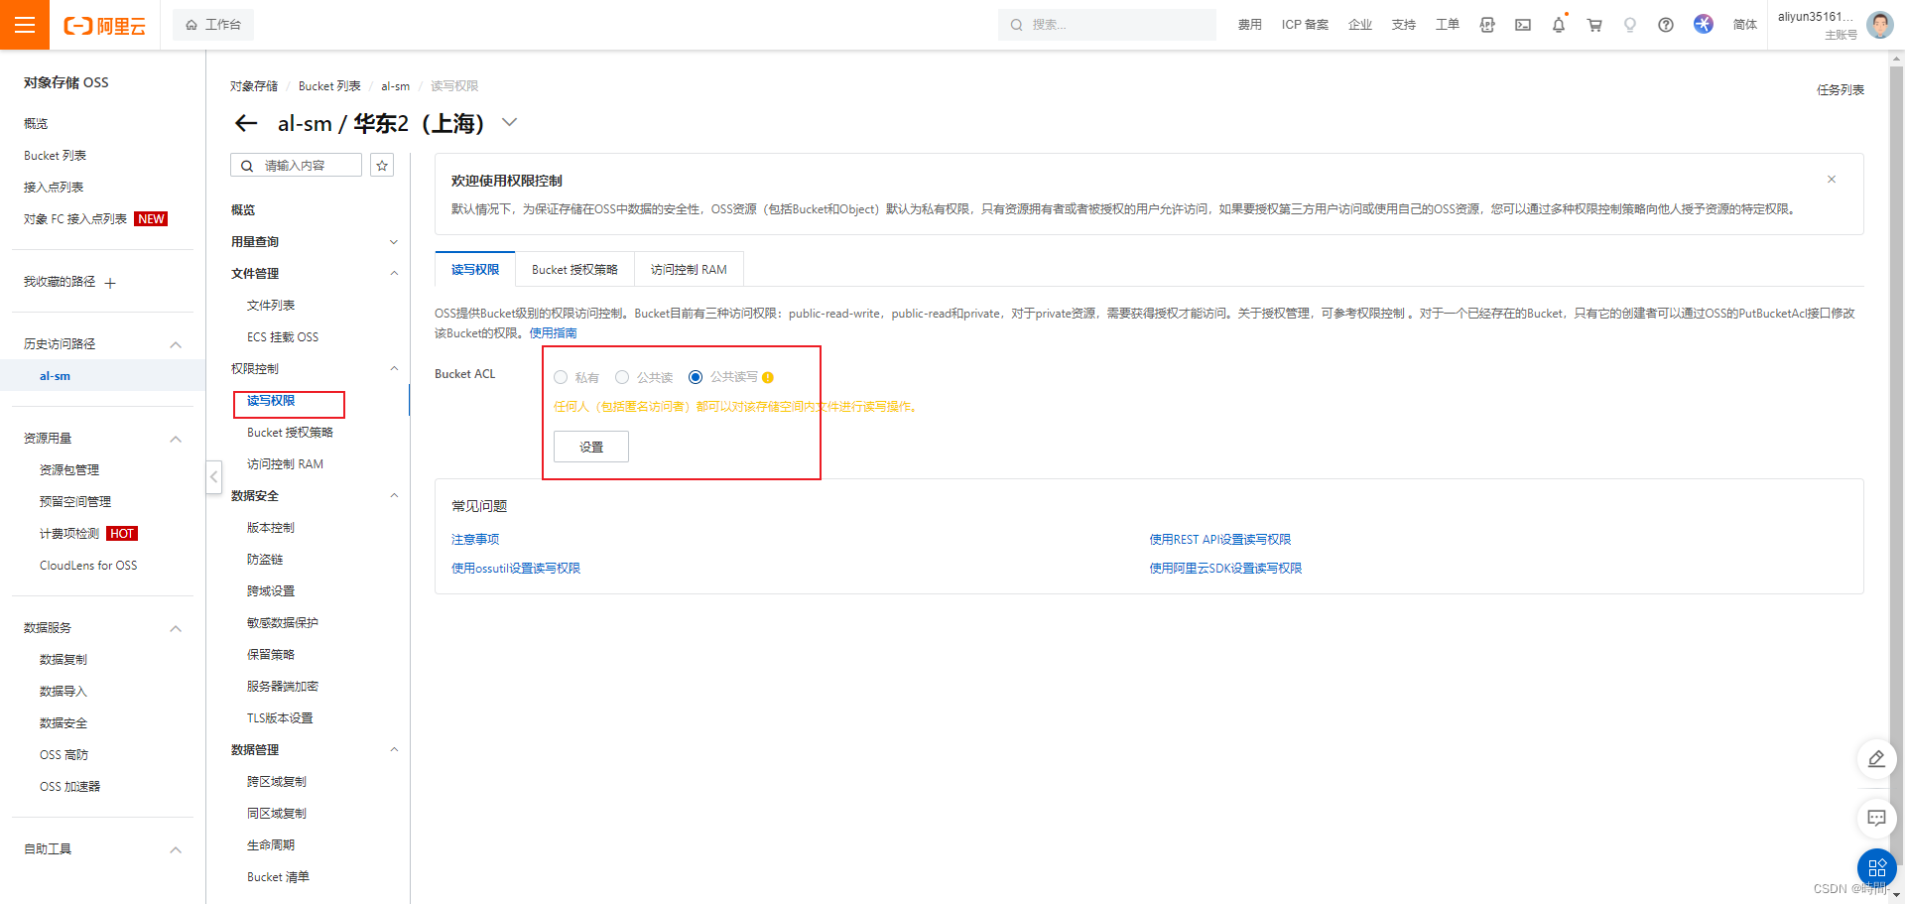Open the search bar in top navigation
Image resolution: width=1905 pixels, height=904 pixels.
point(1105,24)
